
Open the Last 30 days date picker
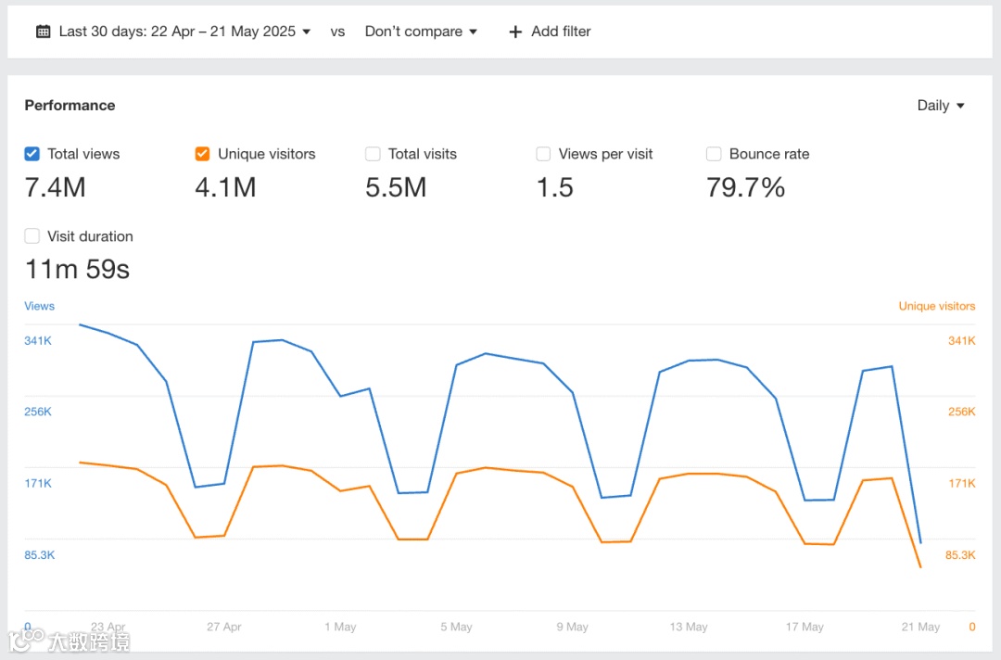click(x=176, y=32)
